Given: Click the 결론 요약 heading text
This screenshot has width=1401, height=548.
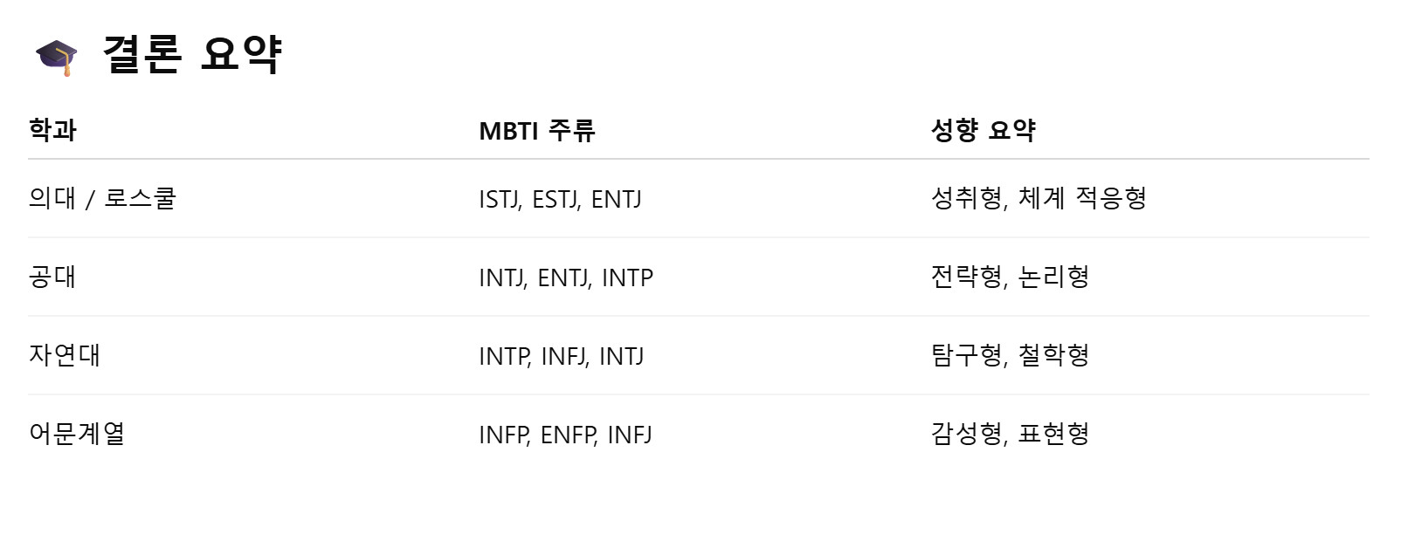Looking at the screenshot, I should pos(192,54).
